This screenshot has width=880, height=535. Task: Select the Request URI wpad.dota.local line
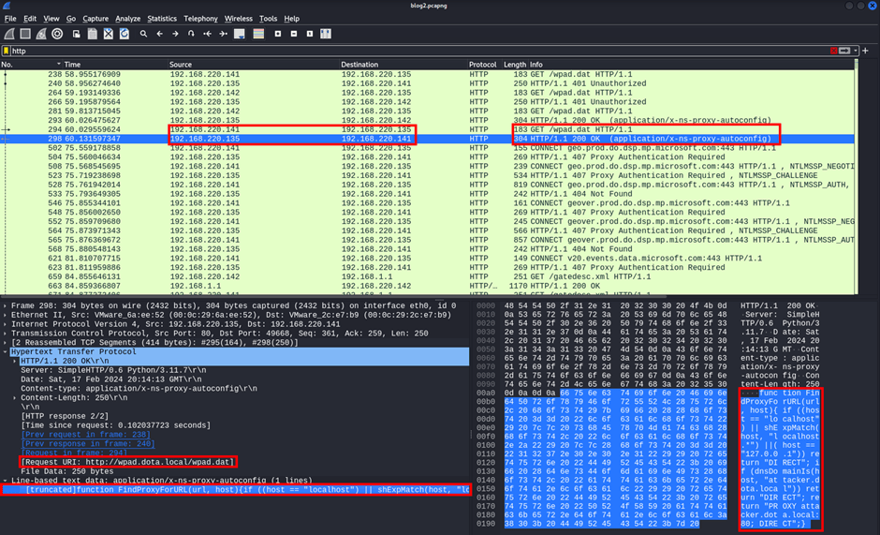126,462
